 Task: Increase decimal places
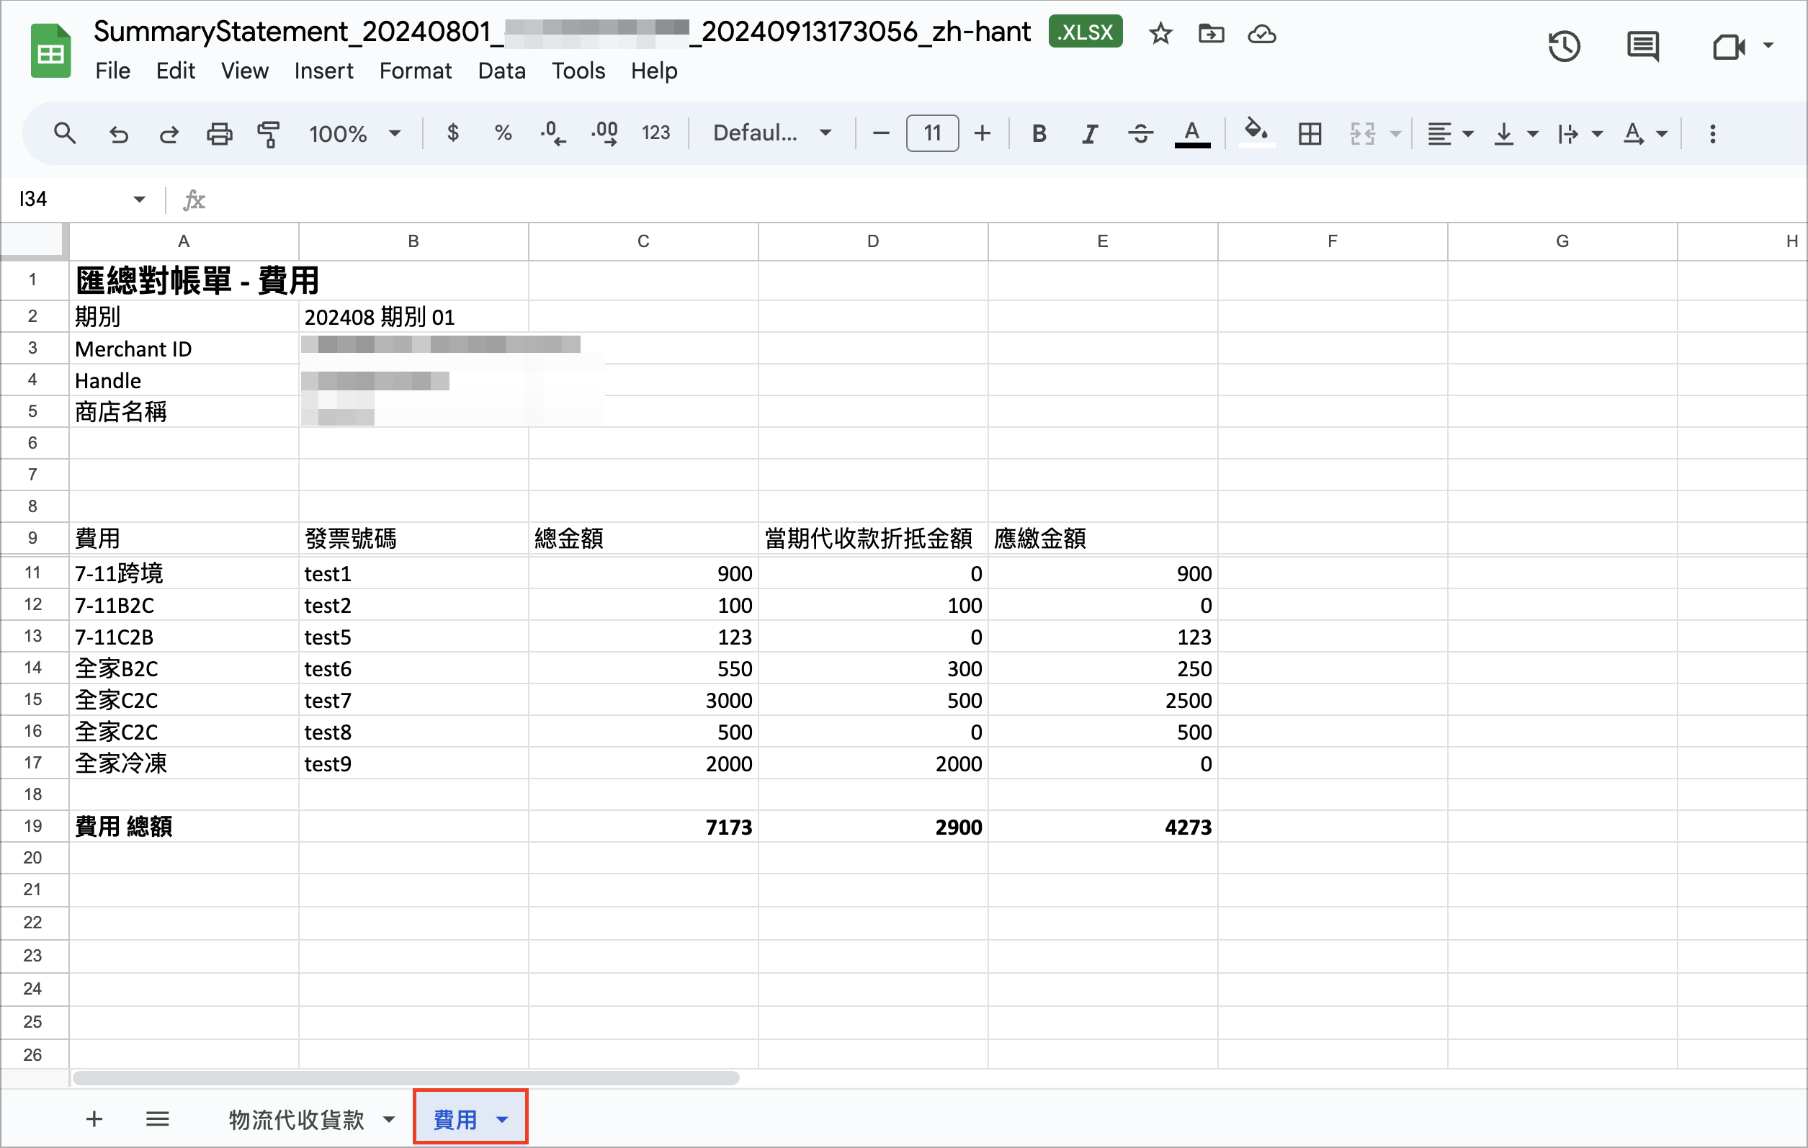pos(604,133)
